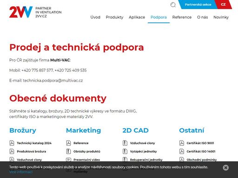Open the O nás menu item
This screenshot has width=238, height=178.
click(202, 17)
